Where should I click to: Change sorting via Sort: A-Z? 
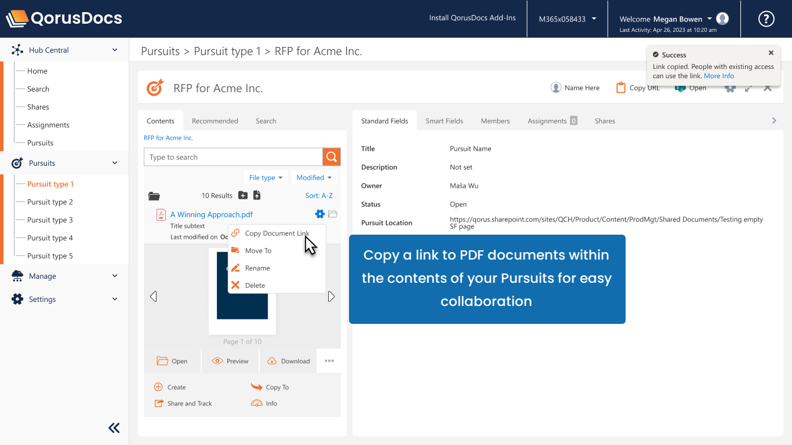coord(319,195)
